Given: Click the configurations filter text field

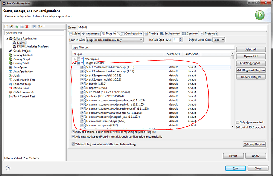Looking at the screenshot, I should point(34,33).
